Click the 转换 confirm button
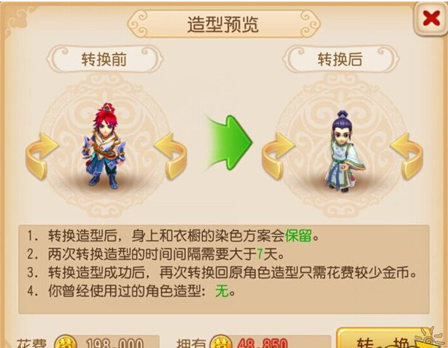Image resolution: width=448 pixels, height=348 pixels. click(x=383, y=339)
